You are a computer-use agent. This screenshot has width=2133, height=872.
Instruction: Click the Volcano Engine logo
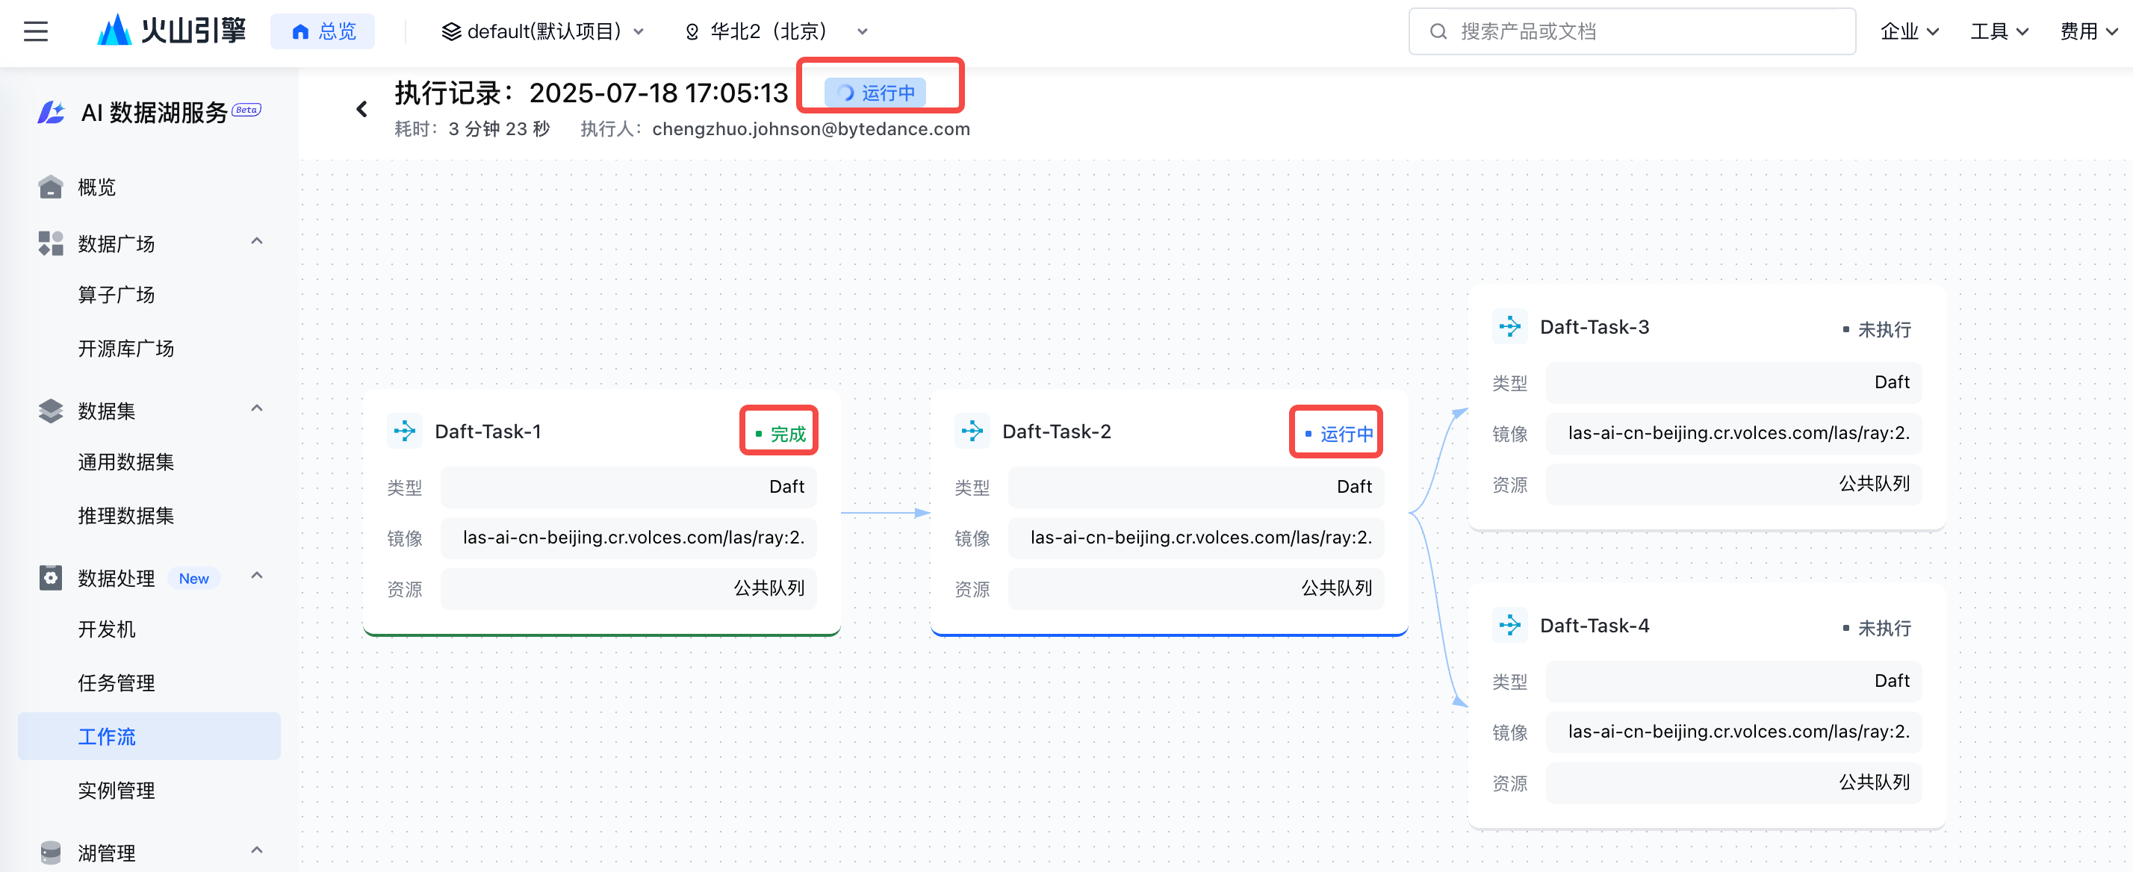click(172, 31)
